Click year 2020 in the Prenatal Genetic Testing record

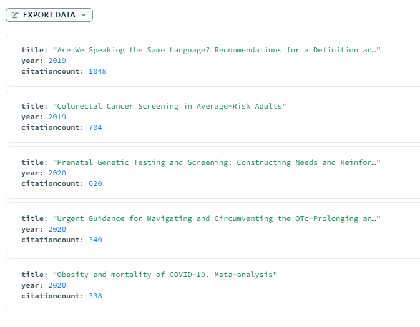click(57, 173)
